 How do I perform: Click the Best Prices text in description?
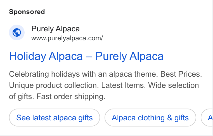(181, 74)
